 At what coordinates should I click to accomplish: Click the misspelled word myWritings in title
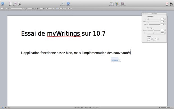(63, 33)
